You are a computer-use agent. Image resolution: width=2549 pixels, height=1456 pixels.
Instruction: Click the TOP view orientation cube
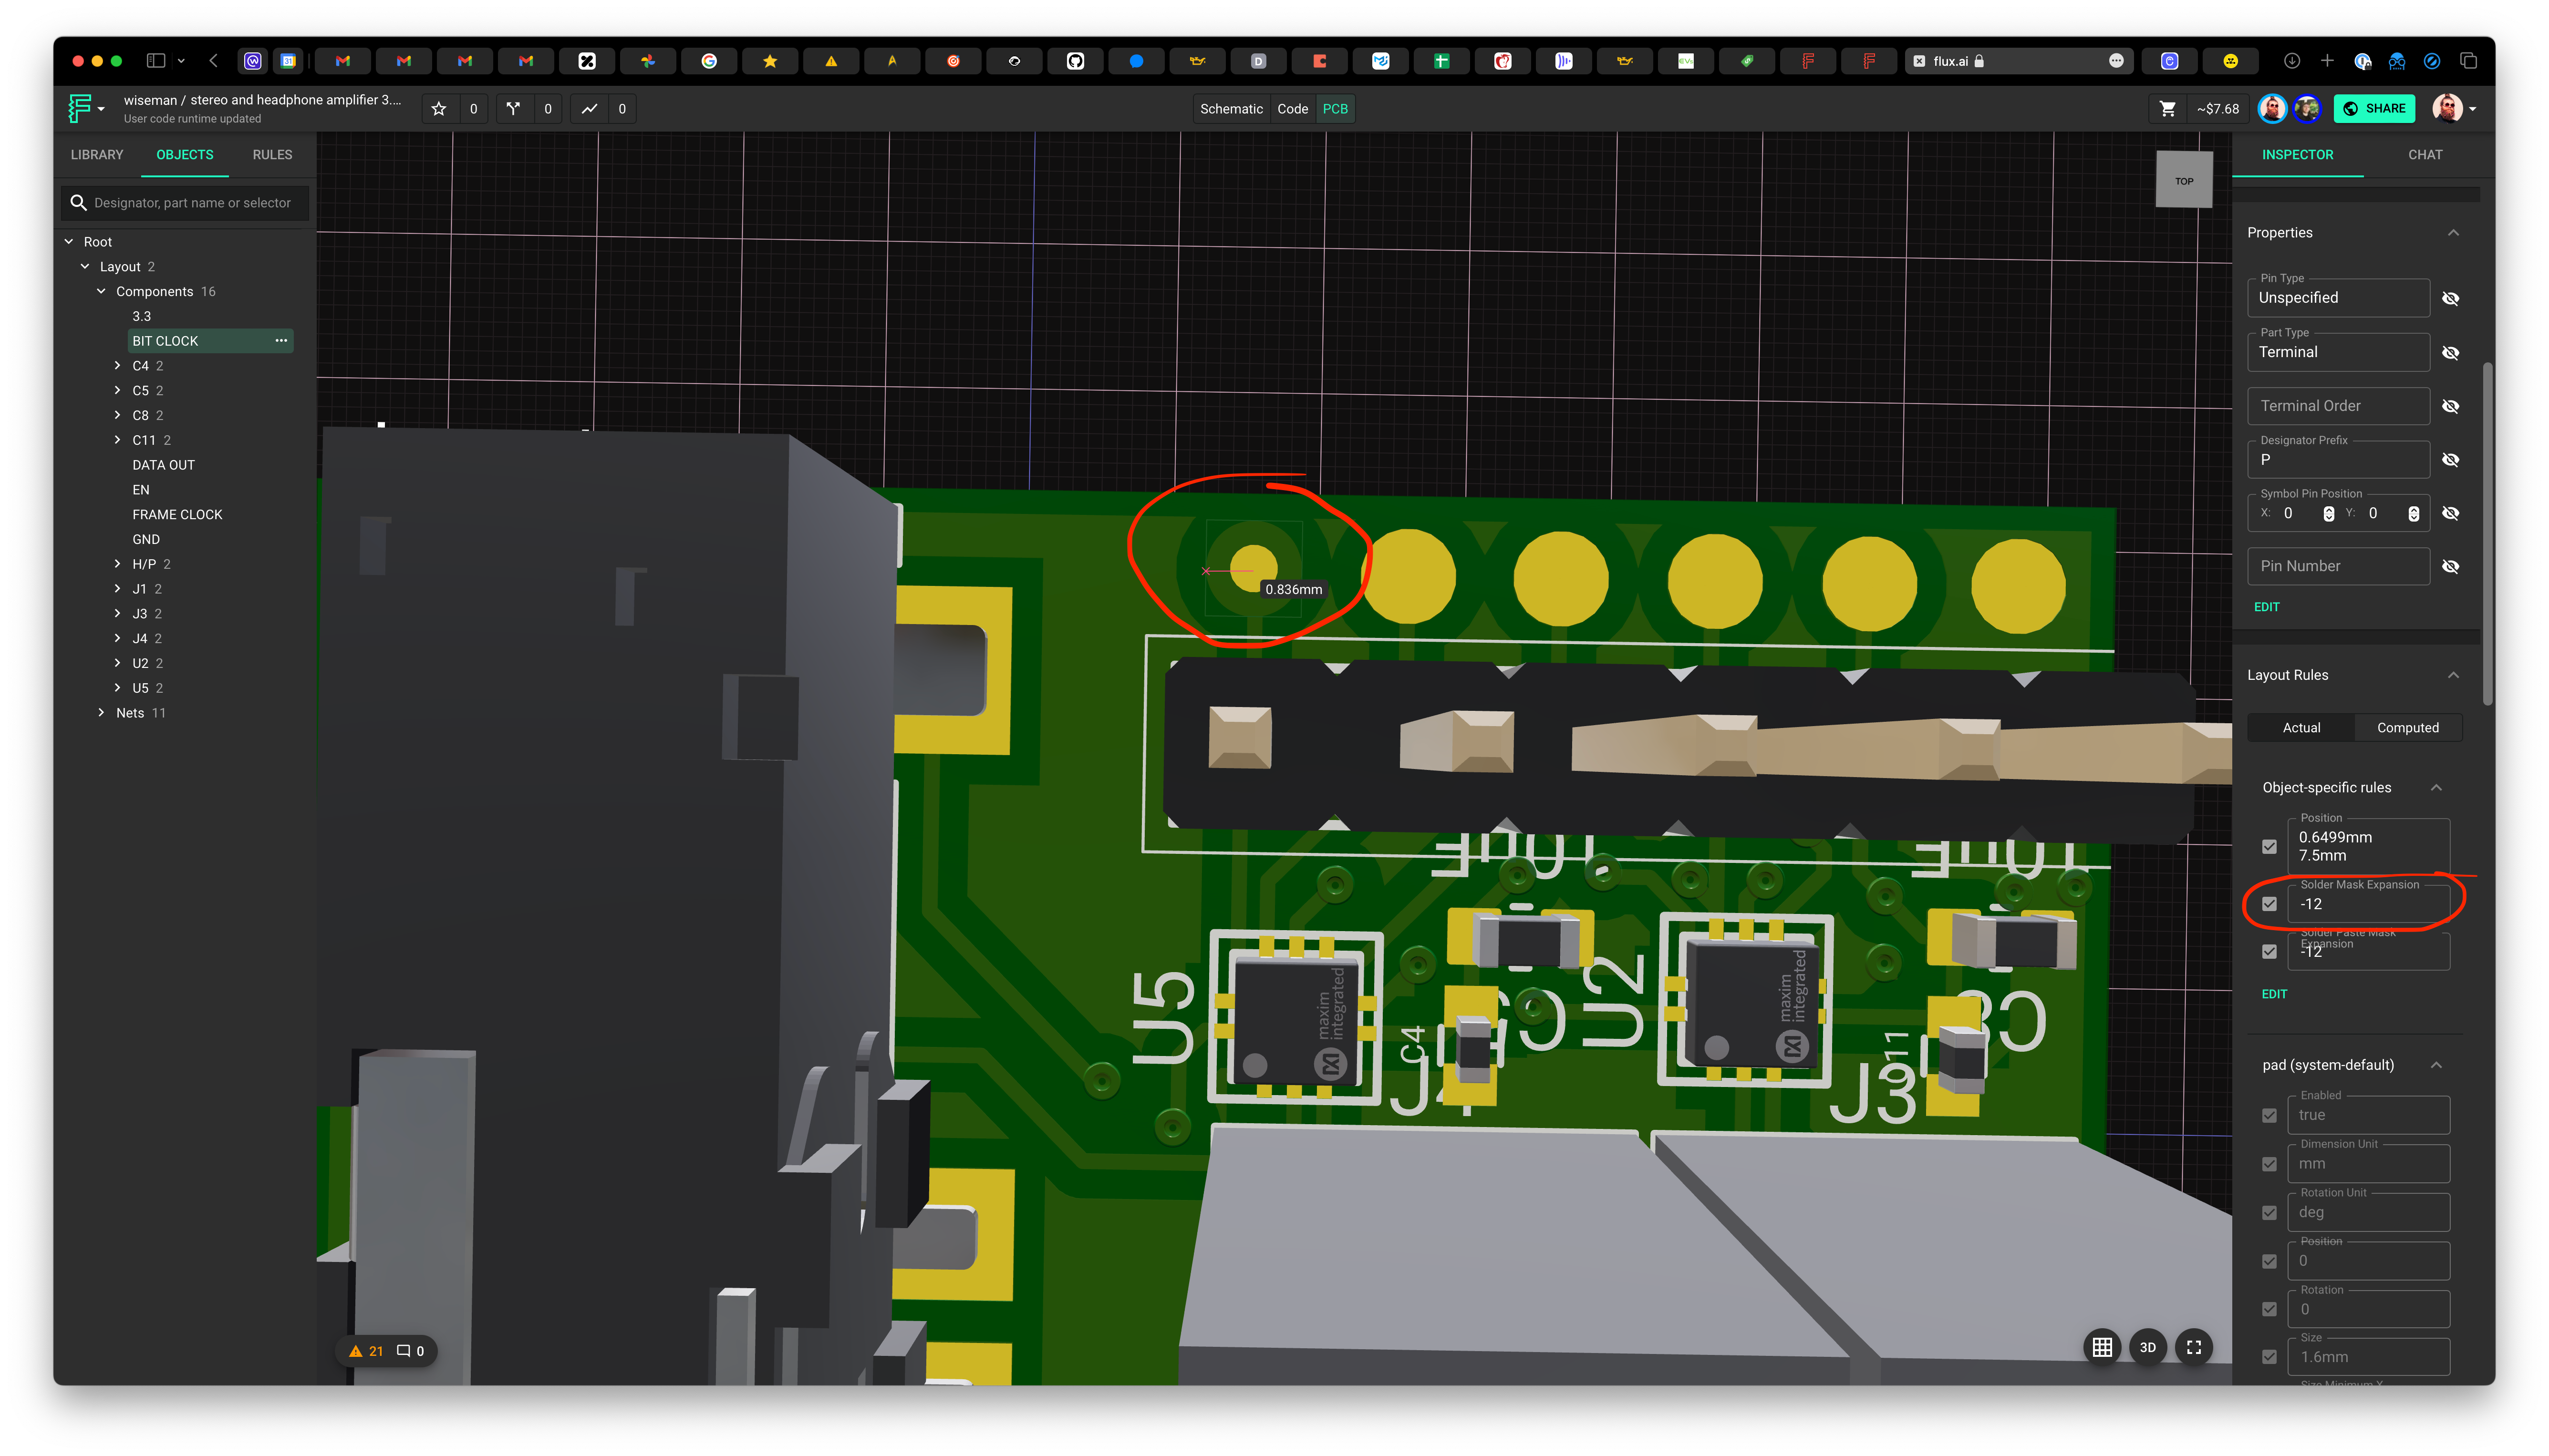[2183, 180]
